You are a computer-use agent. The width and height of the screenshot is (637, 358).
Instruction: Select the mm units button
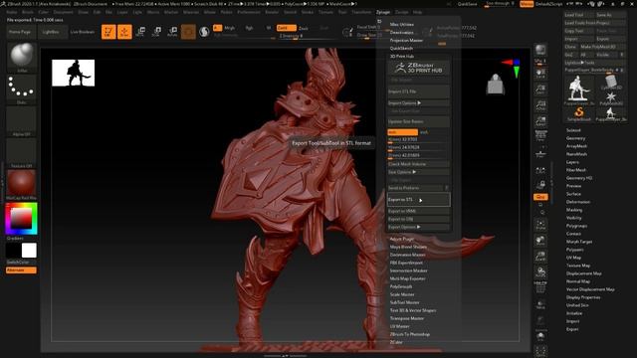click(402, 132)
